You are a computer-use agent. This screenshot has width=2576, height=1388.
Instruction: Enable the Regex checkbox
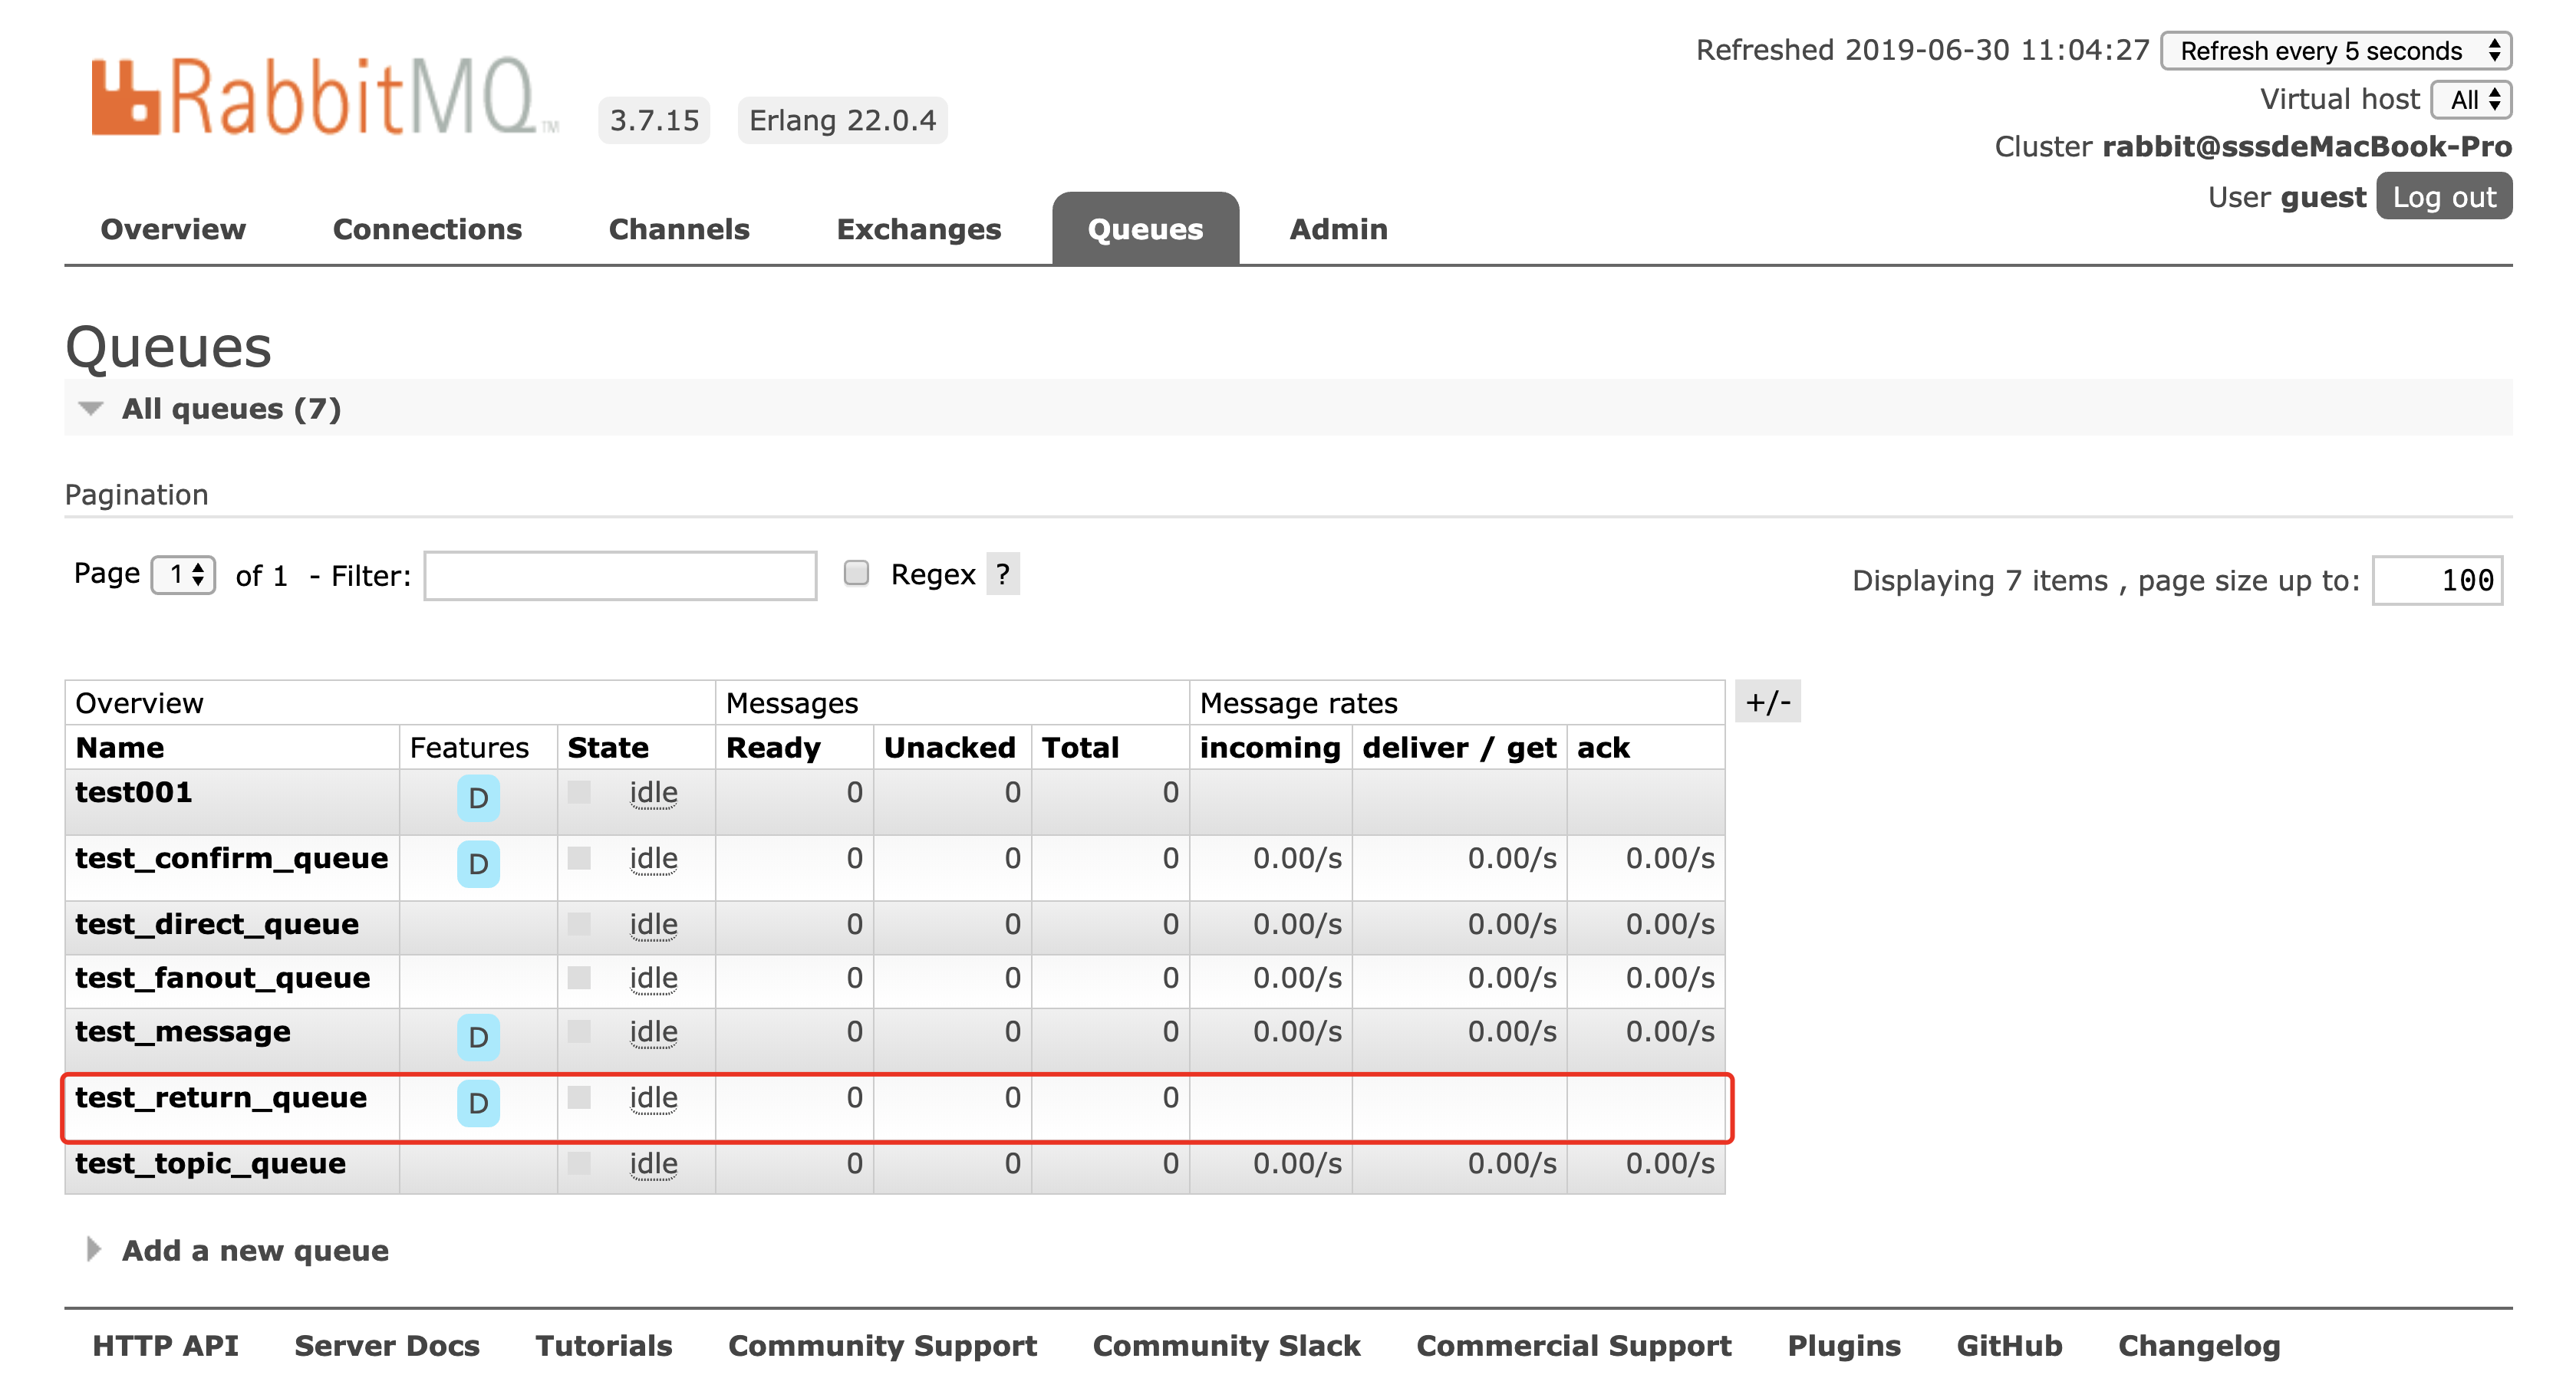[x=856, y=573]
